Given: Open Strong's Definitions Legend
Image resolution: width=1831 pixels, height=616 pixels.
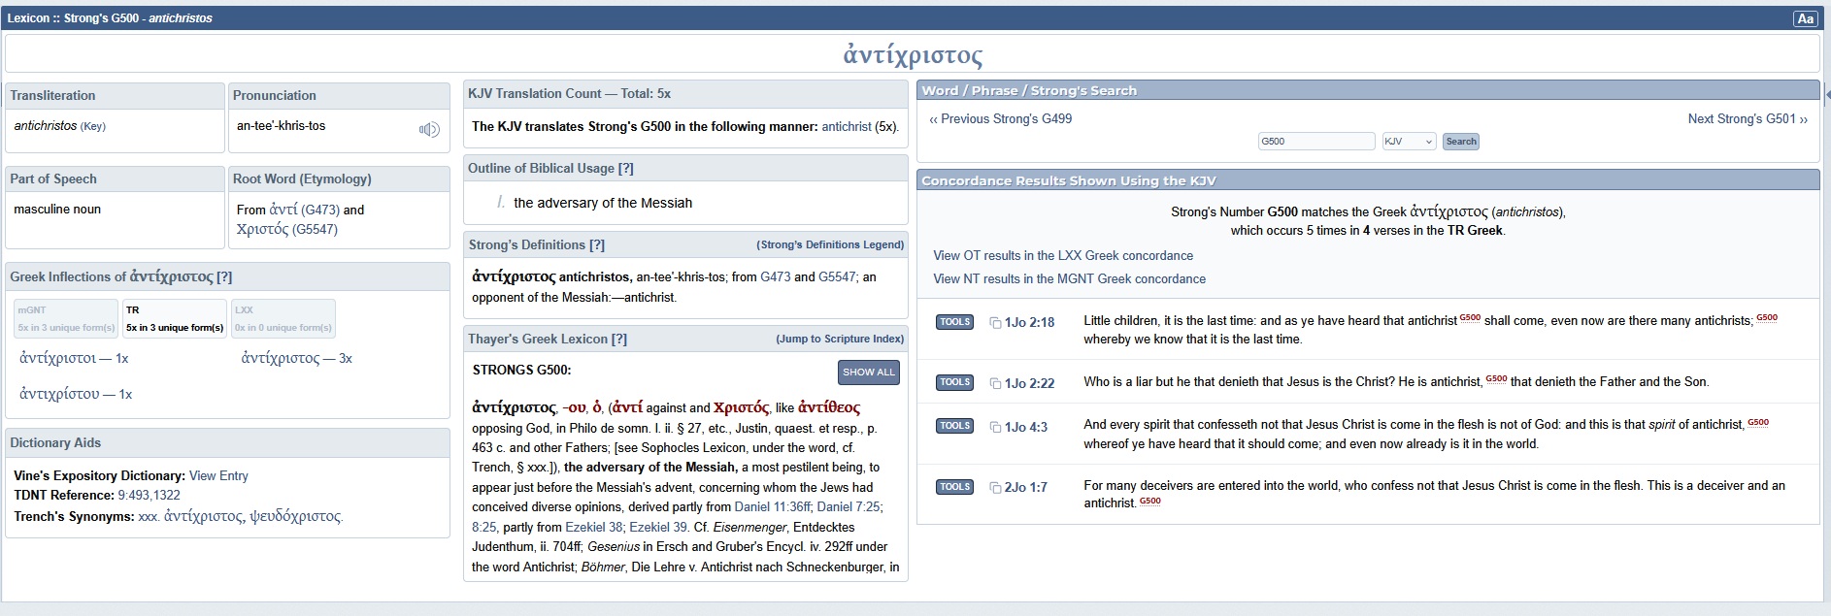Looking at the screenshot, I should pos(830,245).
